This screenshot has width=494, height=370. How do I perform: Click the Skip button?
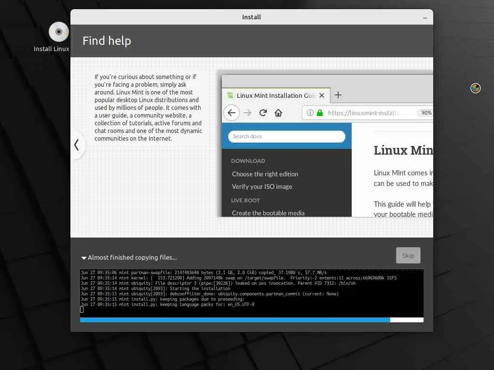(408, 255)
